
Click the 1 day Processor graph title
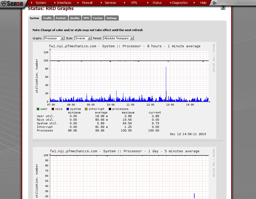[x=125, y=151]
